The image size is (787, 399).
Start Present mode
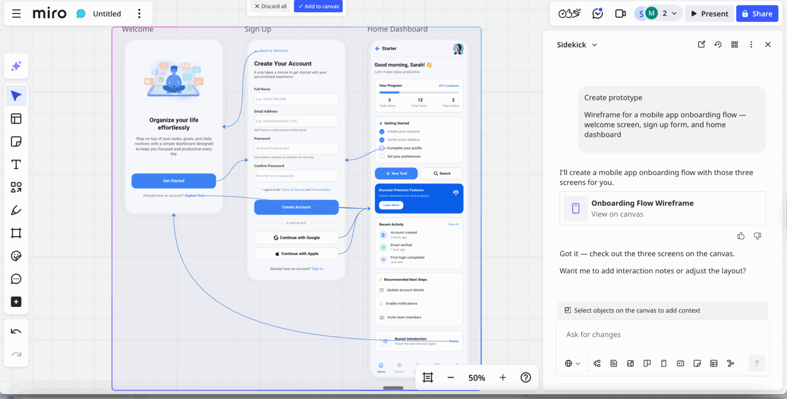(709, 14)
